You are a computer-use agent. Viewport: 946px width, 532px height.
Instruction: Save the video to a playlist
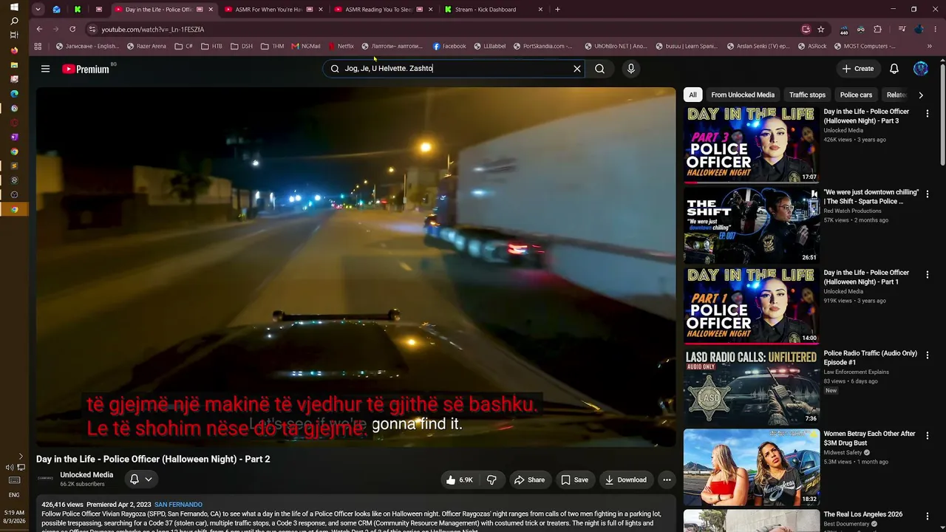coord(574,480)
